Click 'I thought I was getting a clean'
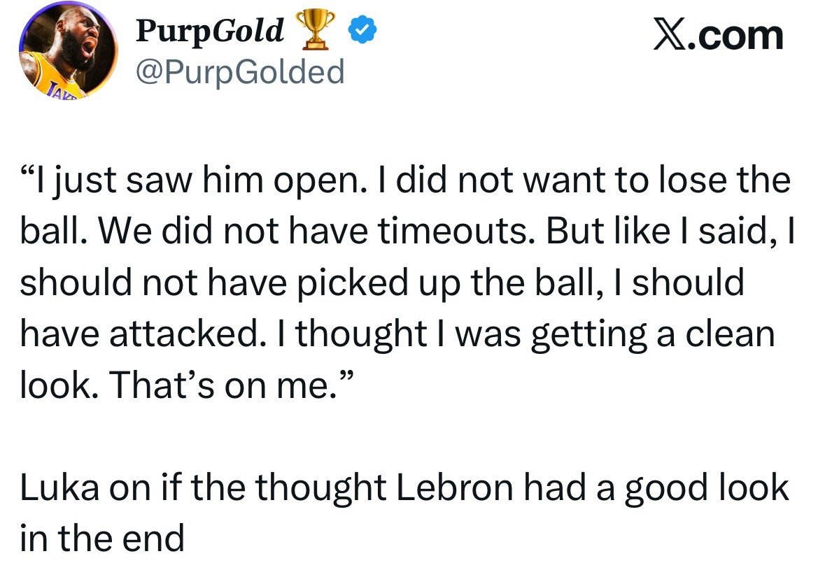818x584 pixels. (534, 334)
